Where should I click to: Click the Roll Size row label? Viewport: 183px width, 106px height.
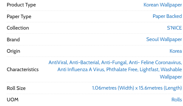[x=16, y=88]
